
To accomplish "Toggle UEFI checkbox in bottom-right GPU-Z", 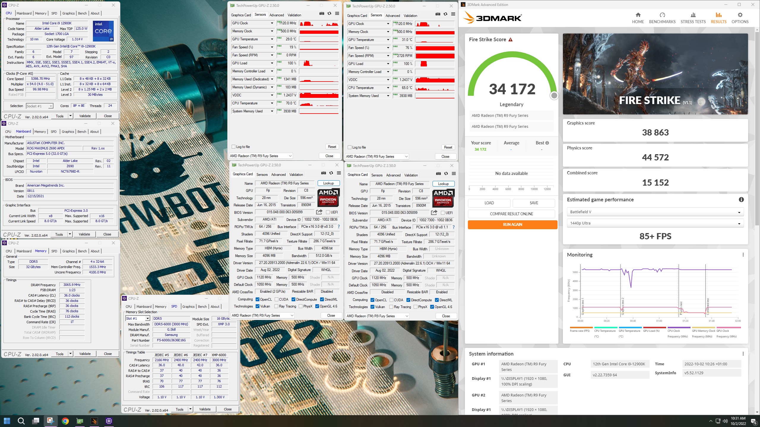I will point(443,213).
